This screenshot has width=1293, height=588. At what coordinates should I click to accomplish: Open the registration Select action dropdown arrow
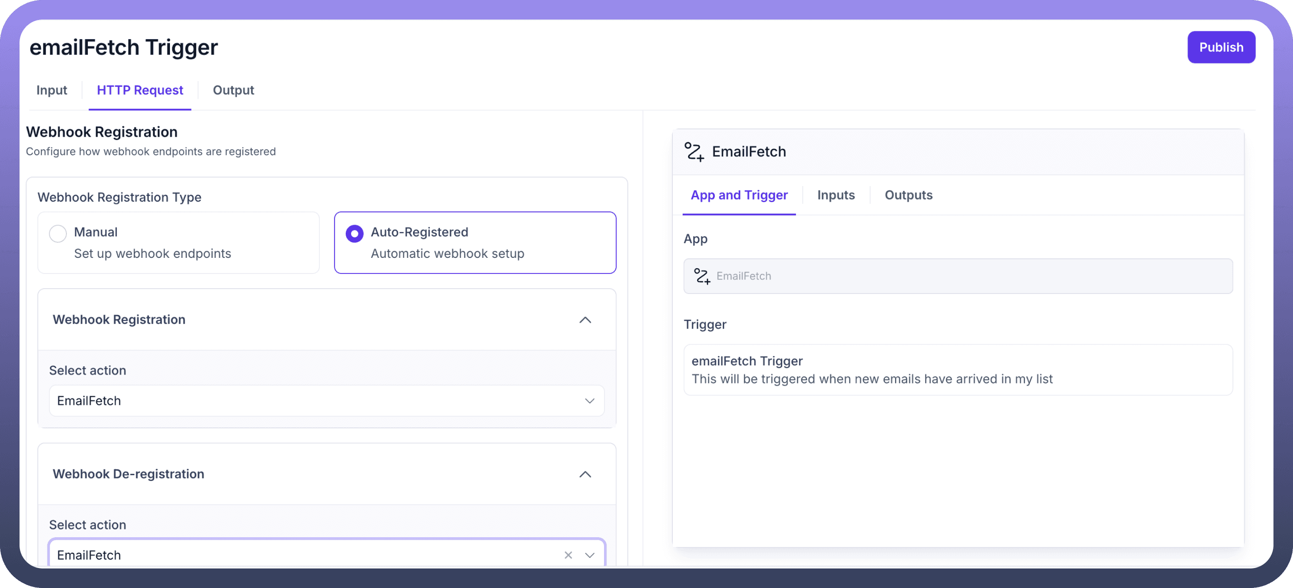589,400
